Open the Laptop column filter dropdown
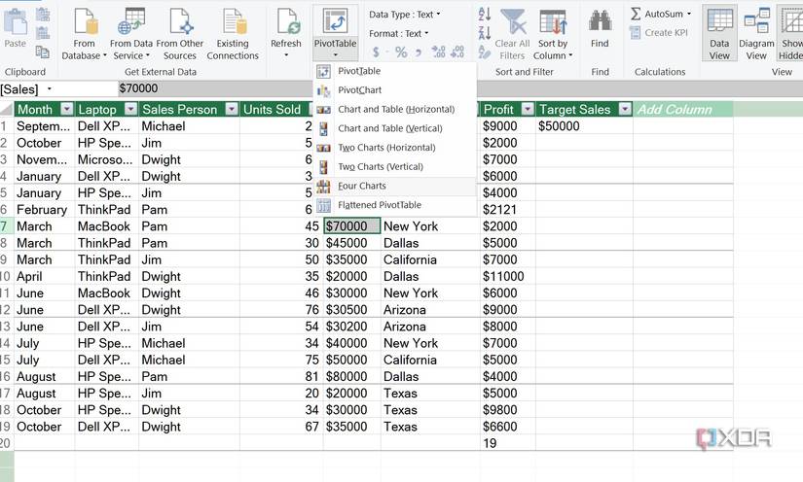 (131, 109)
